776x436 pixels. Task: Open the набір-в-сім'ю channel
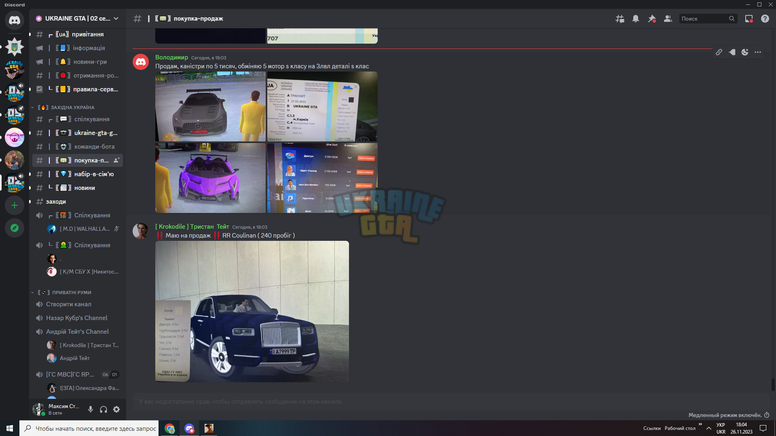pos(78,174)
